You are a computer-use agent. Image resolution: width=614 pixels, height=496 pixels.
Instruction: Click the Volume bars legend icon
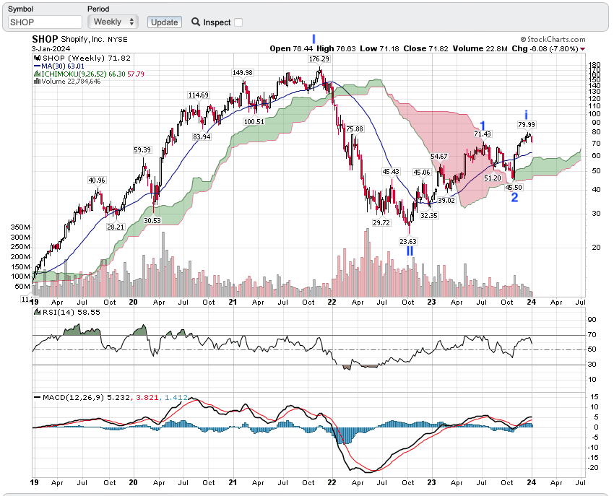pyautogui.click(x=37, y=81)
